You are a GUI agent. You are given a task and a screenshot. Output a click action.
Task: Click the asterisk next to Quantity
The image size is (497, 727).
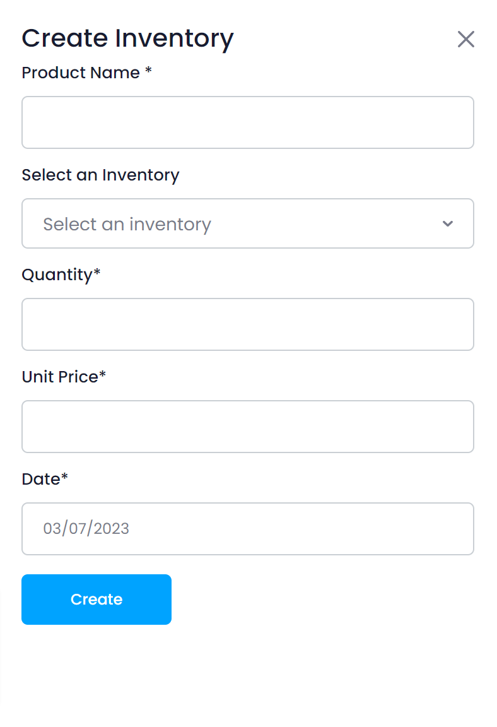(x=97, y=273)
